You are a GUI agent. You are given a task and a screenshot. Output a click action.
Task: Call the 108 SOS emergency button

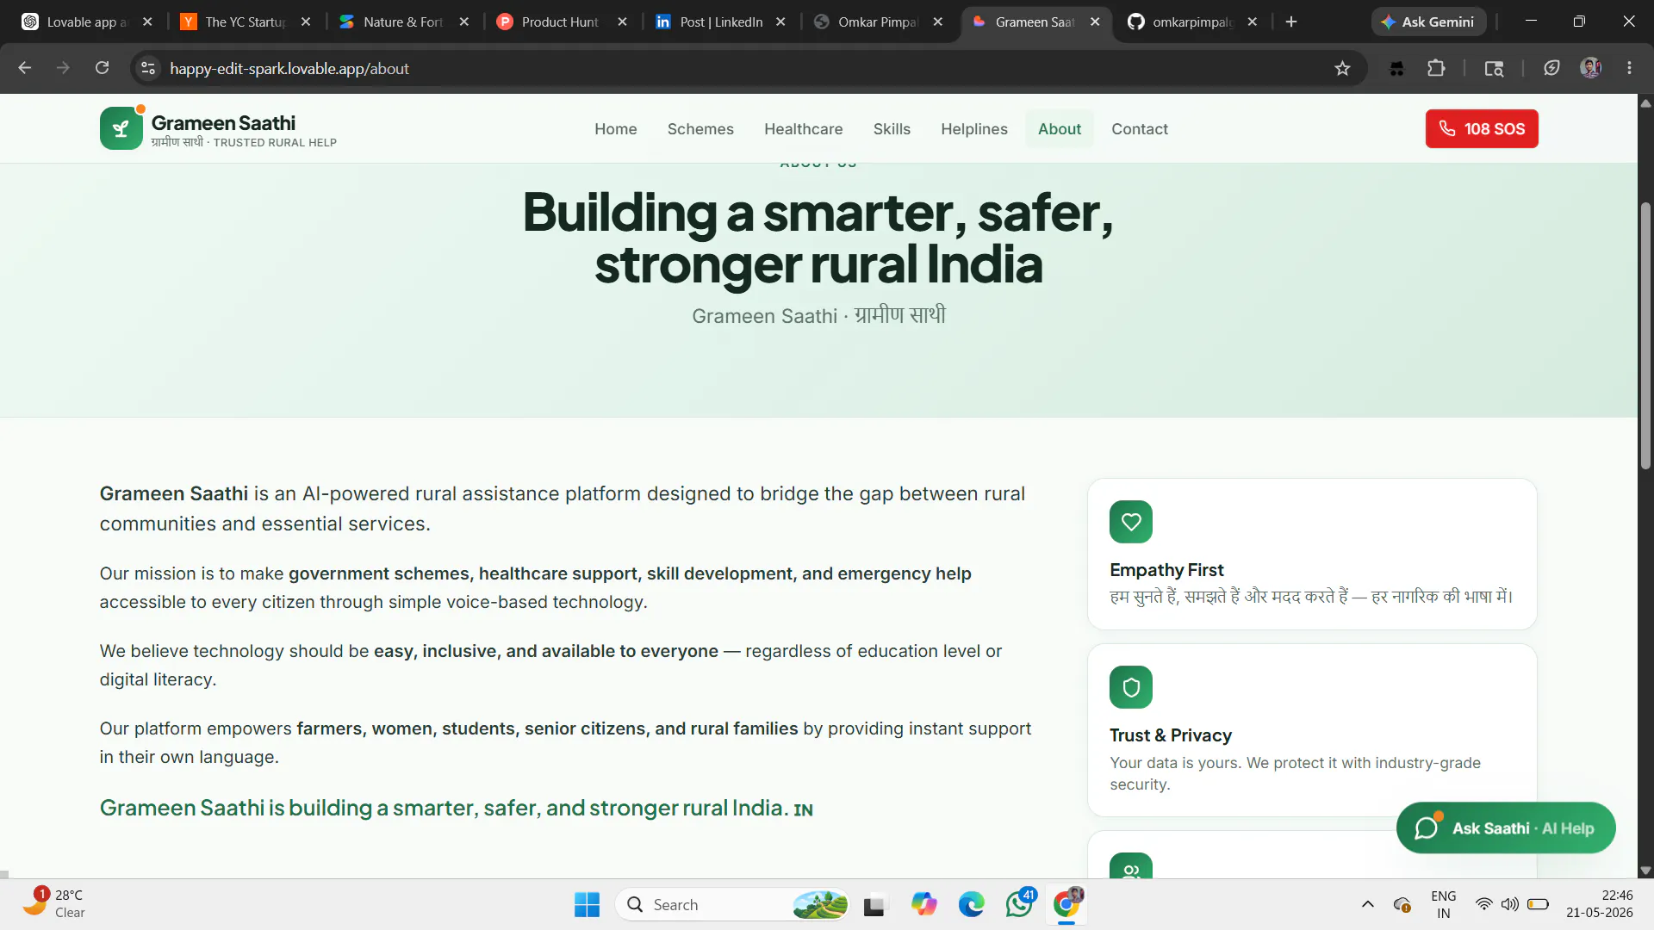click(x=1482, y=129)
